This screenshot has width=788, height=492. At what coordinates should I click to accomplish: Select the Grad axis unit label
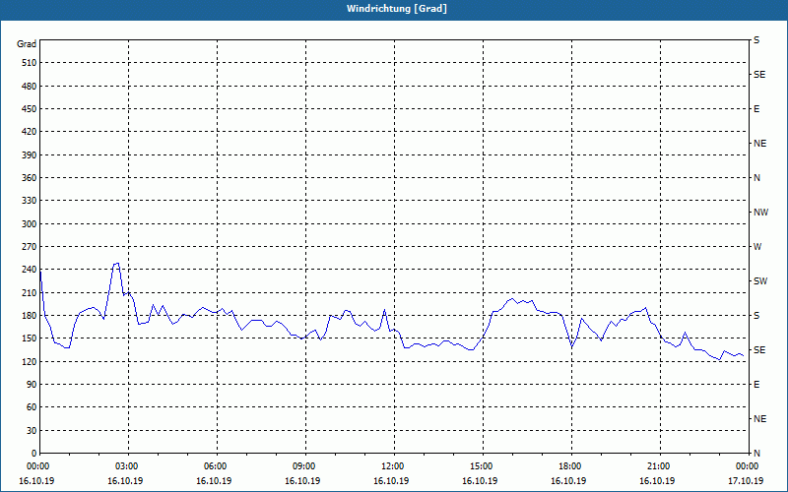pyautogui.click(x=27, y=44)
